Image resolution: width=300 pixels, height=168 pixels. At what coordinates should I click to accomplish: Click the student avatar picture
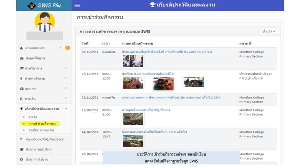coord(45,22)
